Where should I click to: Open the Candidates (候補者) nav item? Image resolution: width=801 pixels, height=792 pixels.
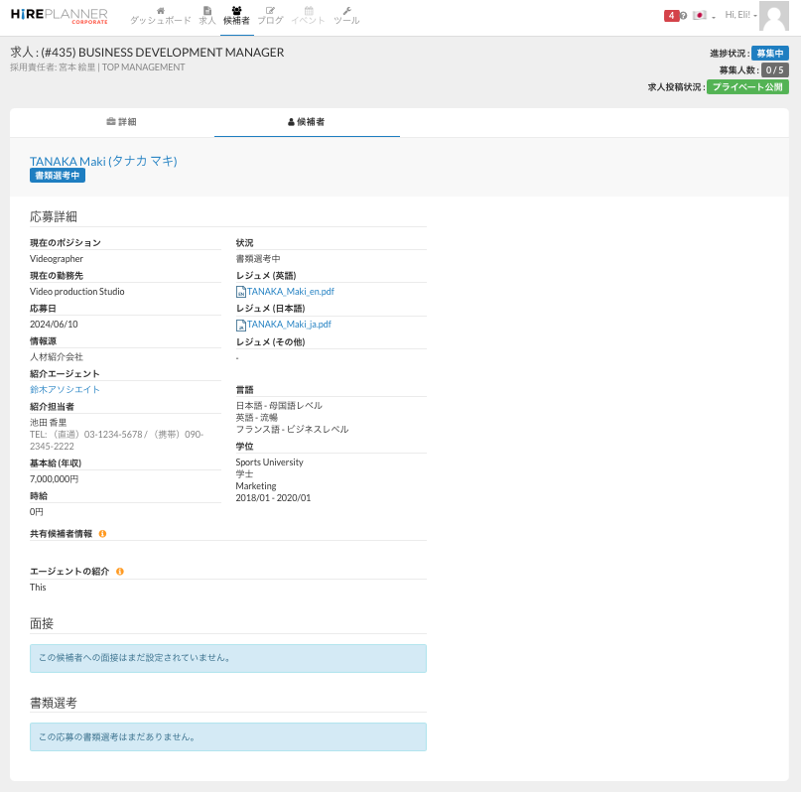pyautogui.click(x=237, y=16)
